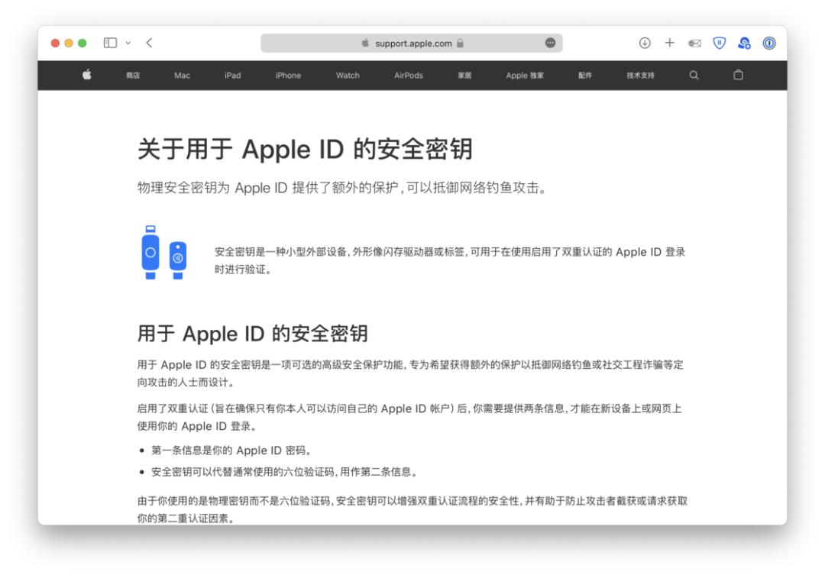Open the 配件 navigation item

[585, 76]
